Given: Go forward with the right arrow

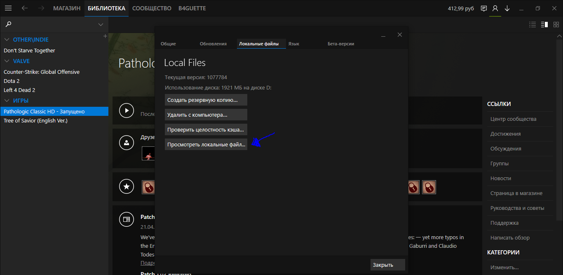Looking at the screenshot, I should coord(41,8).
